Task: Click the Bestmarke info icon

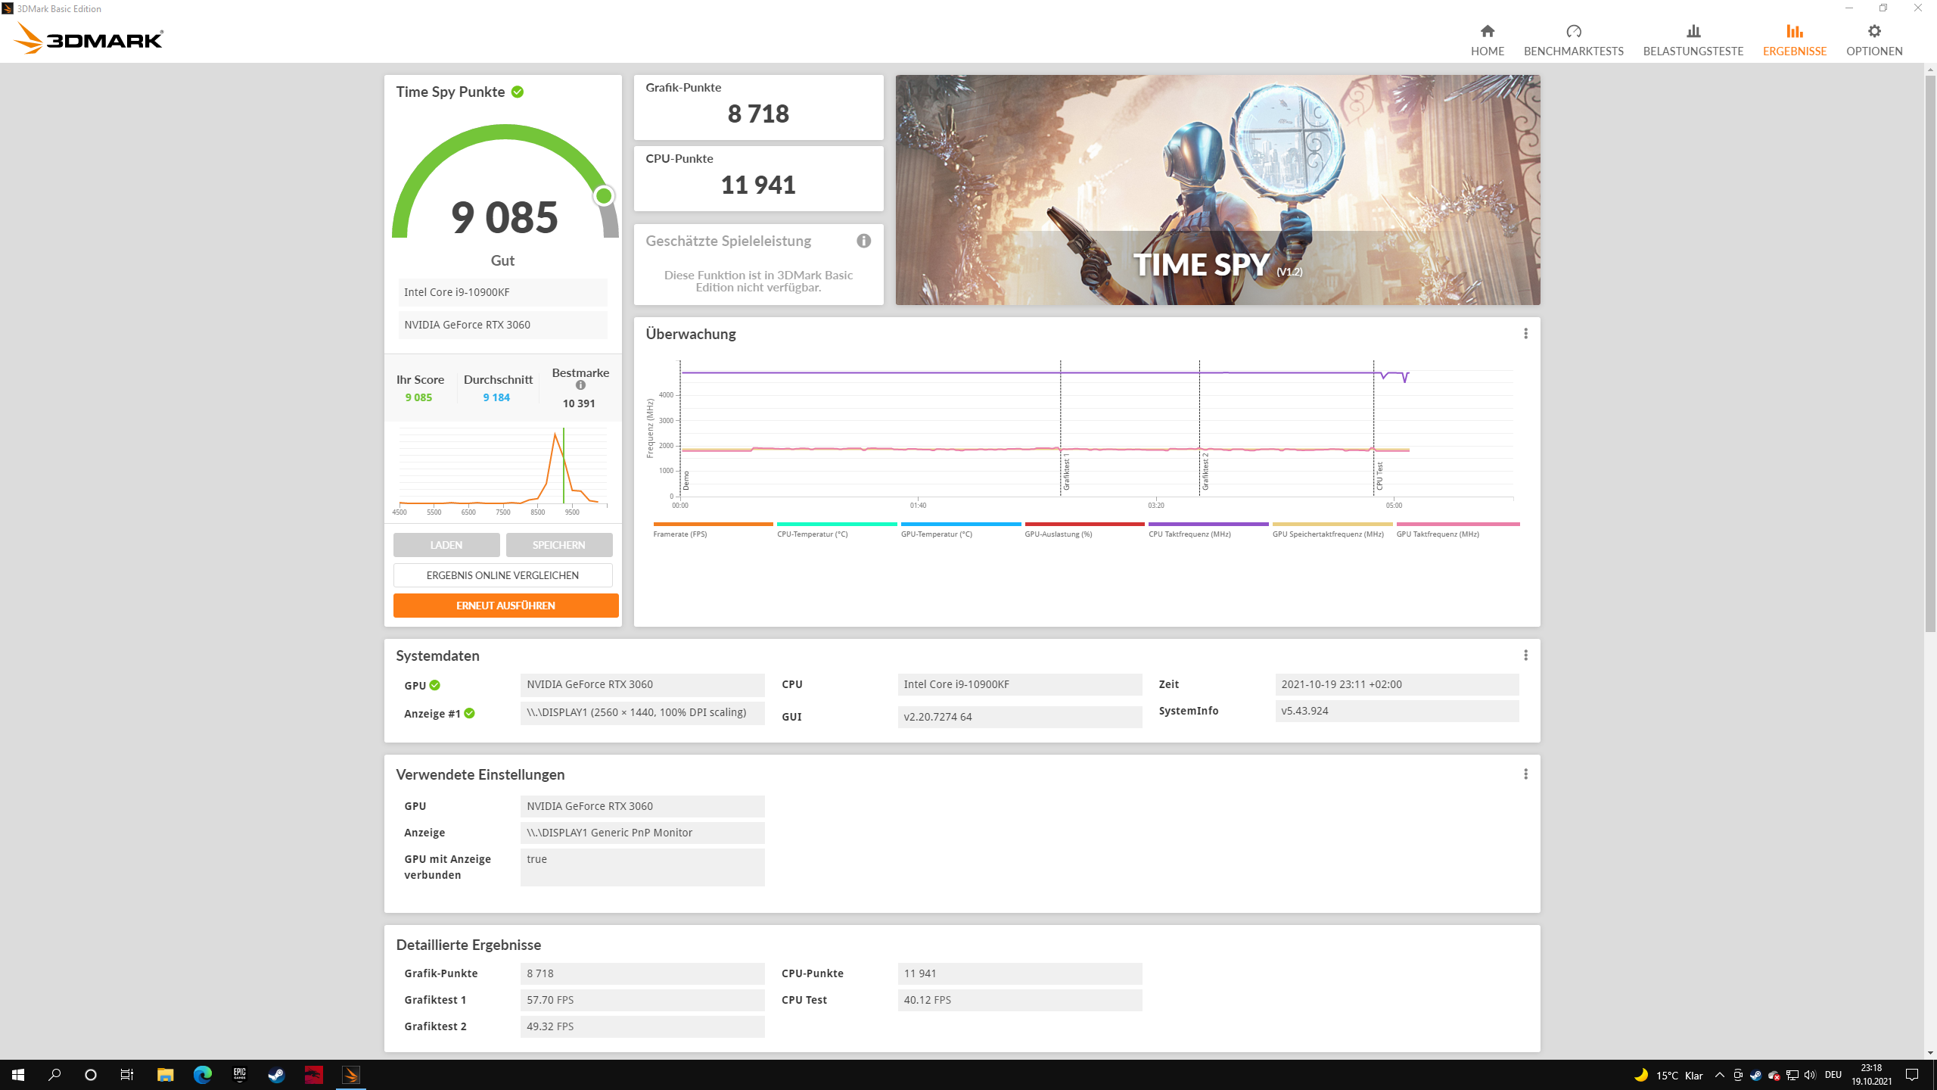Action: point(580,385)
